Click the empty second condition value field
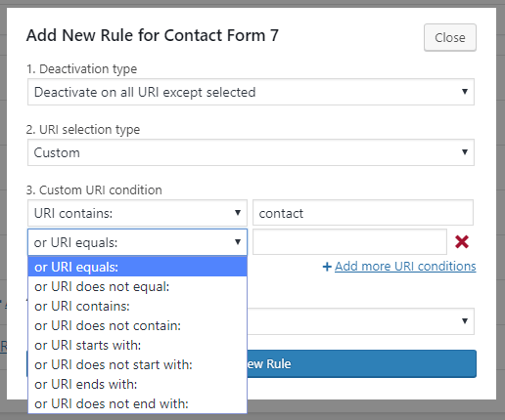This screenshot has height=420, width=505. pos(349,242)
